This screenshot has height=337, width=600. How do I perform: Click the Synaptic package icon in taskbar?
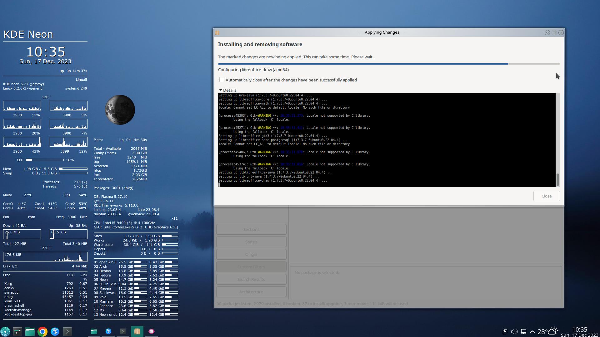137,331
